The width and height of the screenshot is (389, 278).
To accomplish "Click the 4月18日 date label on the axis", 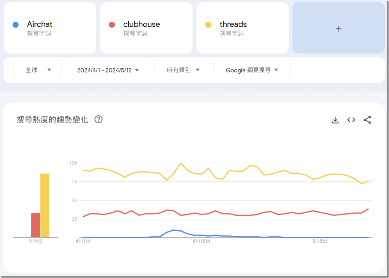I will (201, 241).
